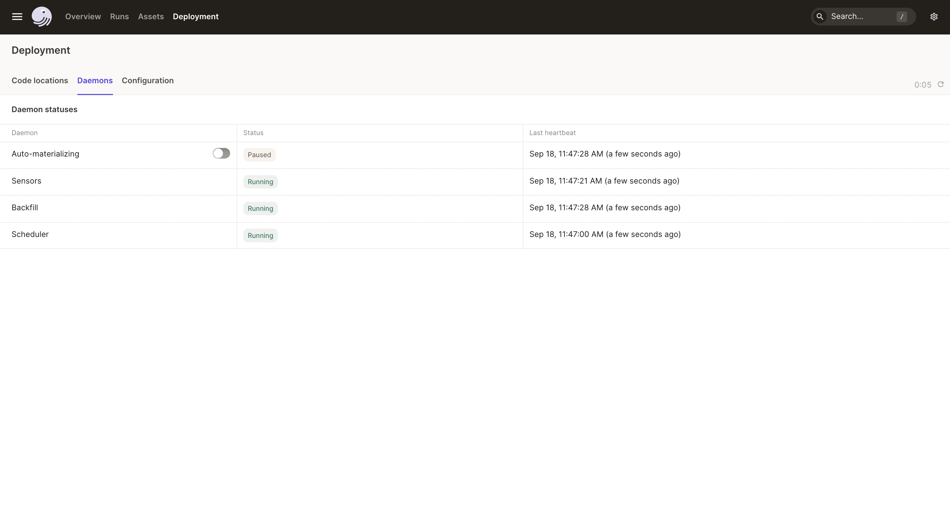Navigate to the Overview page
This screenshot has height=505, width=950.
pos(83,16)
